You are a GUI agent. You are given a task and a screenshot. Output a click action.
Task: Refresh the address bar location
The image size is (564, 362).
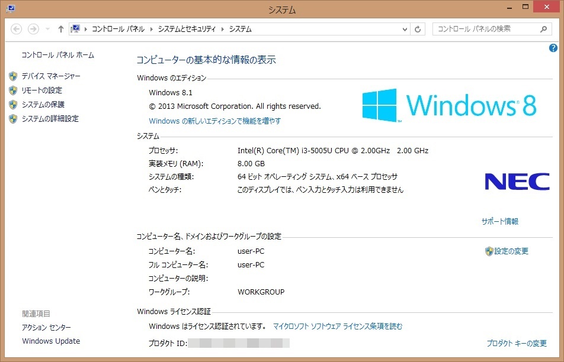418,29
